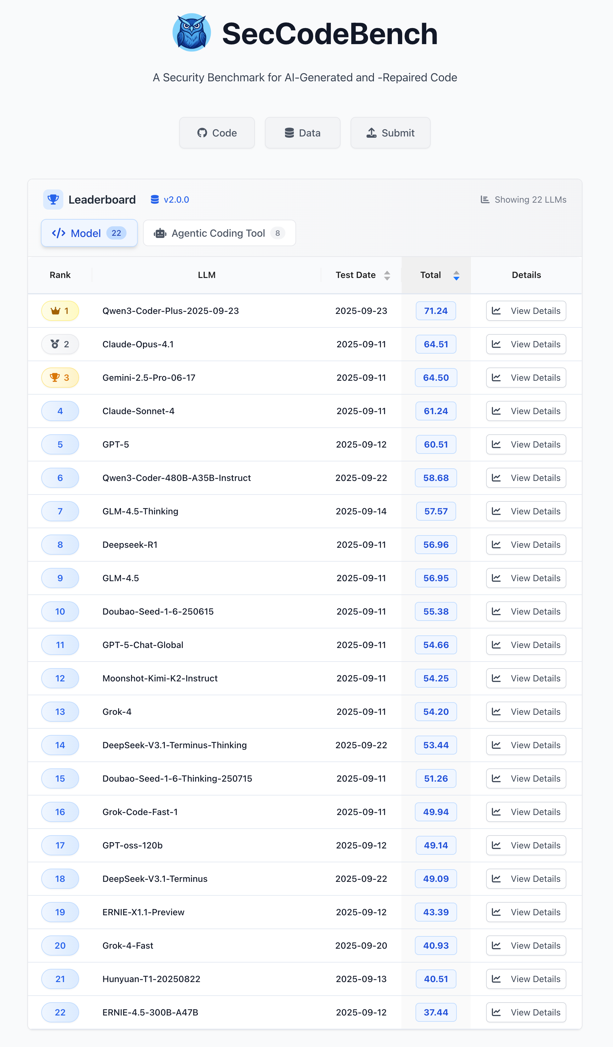Select the Claude-Opus-4.1 model name
The width and height of the screenshot is (613, 1047).
click(x=138, y=344)
